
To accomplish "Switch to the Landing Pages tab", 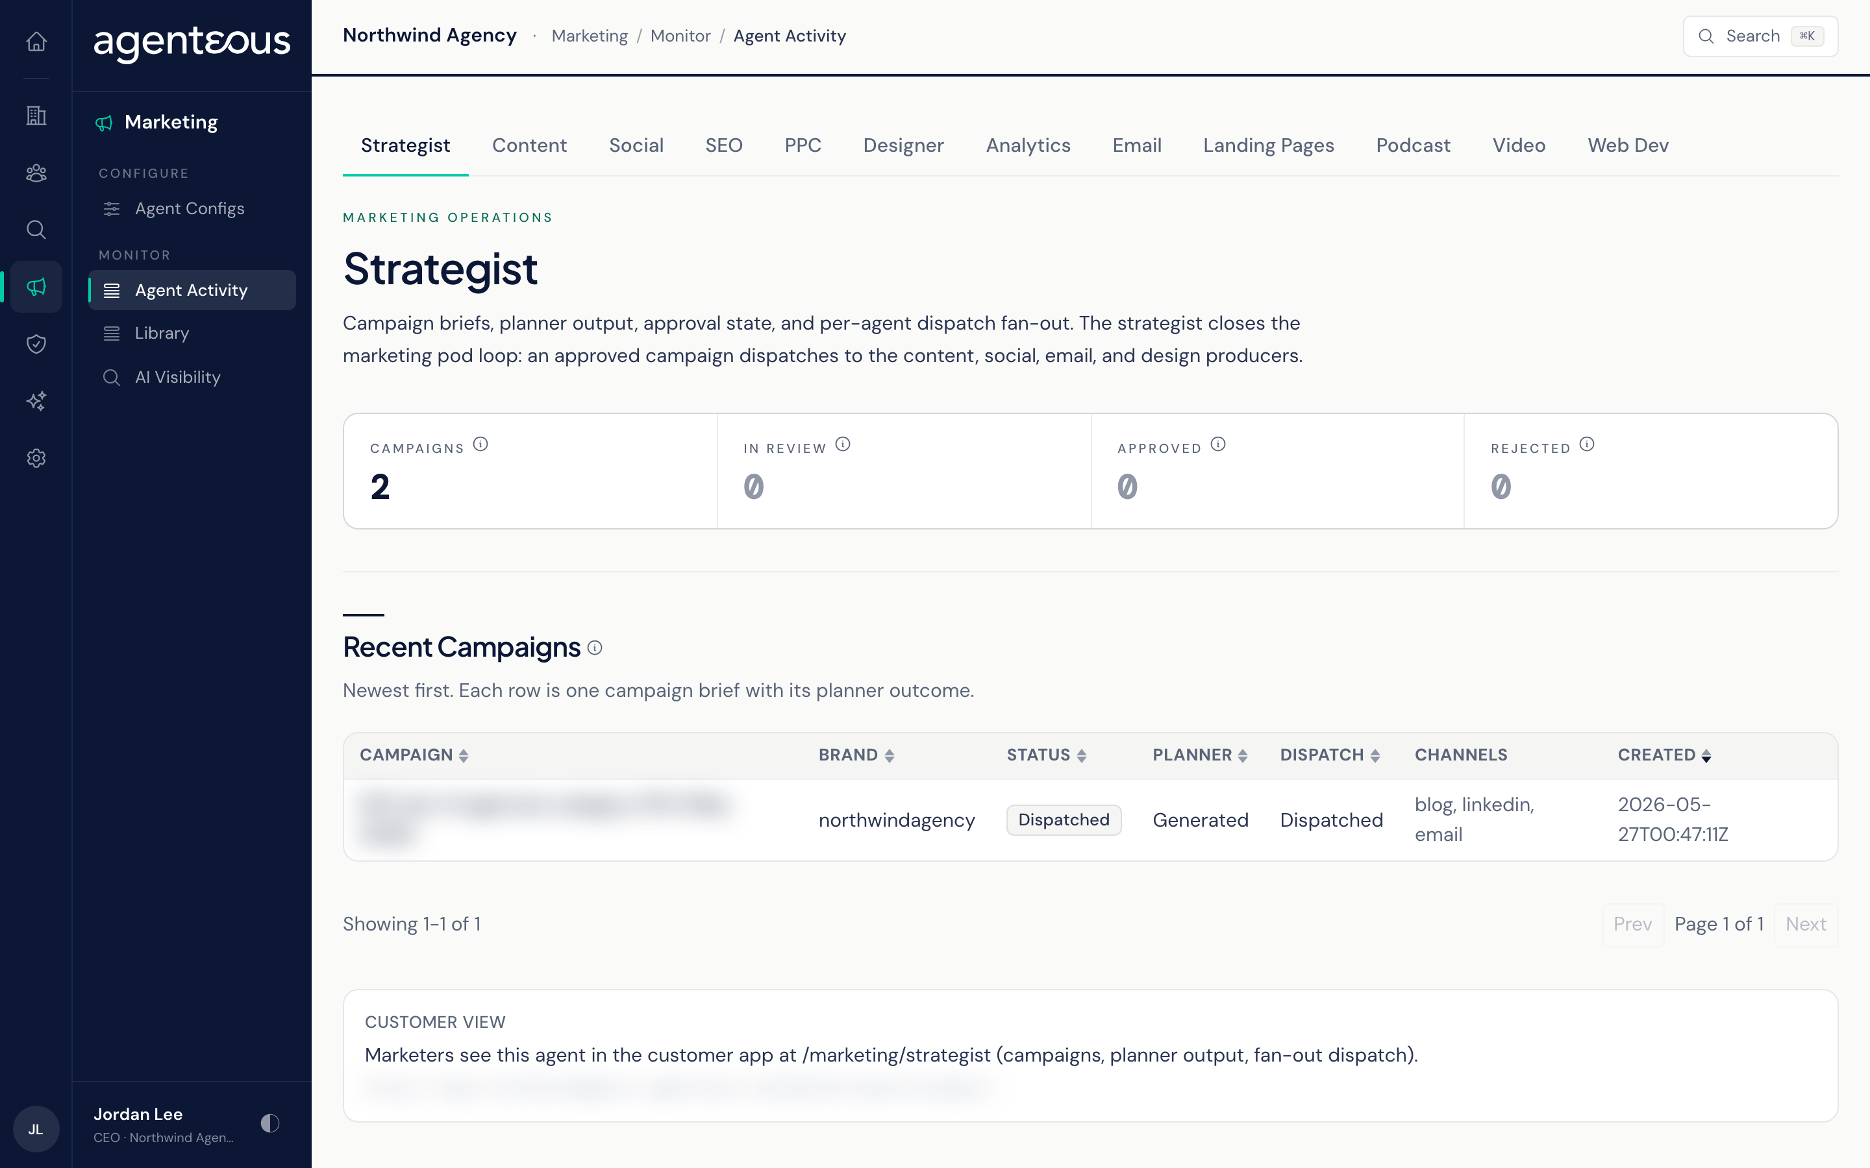I will [1268, 145].
